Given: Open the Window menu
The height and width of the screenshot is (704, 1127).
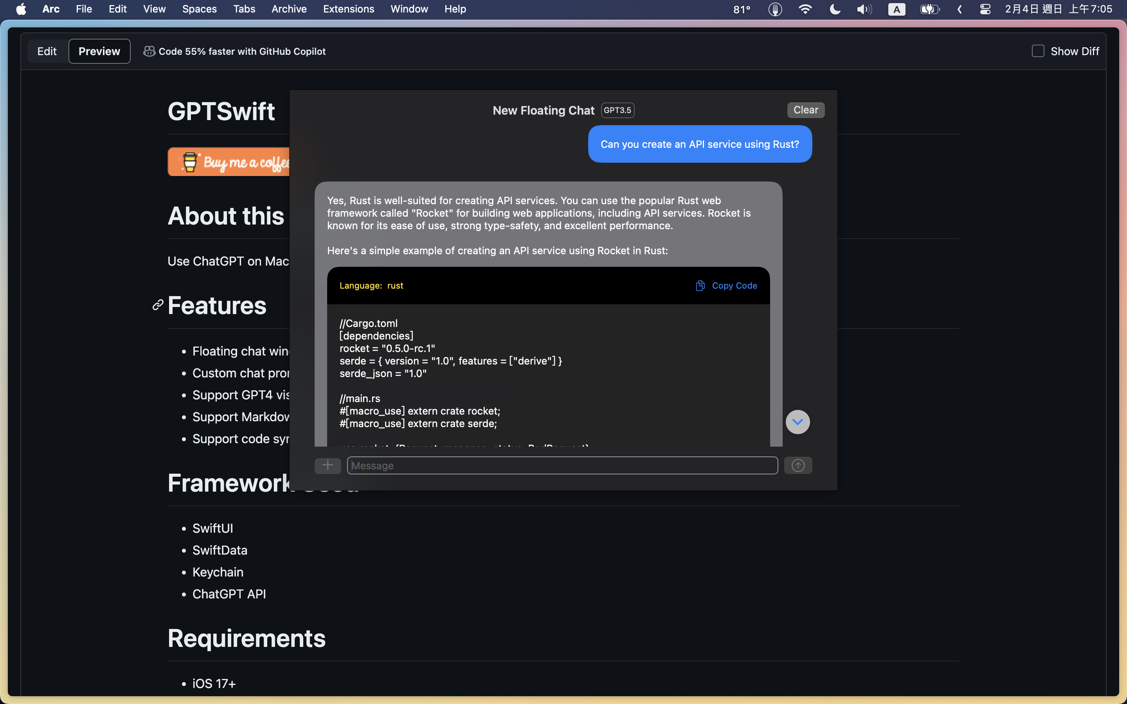Looking at the screenshot, I should pos(409,9).
